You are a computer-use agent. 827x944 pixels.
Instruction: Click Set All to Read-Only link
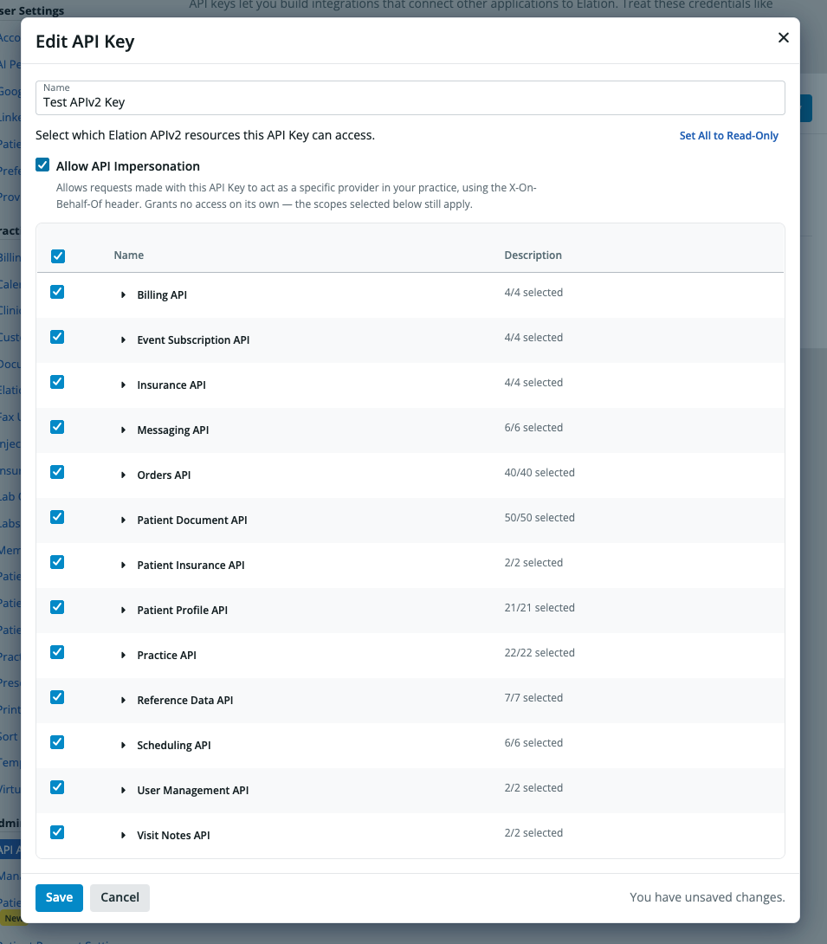[x=728, y=135]
